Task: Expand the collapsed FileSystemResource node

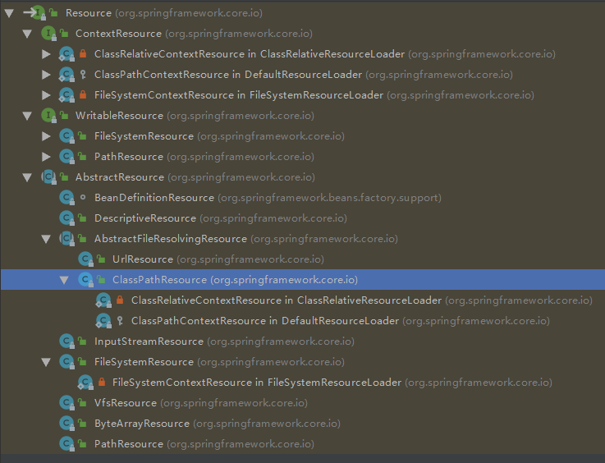Action: 46,135
